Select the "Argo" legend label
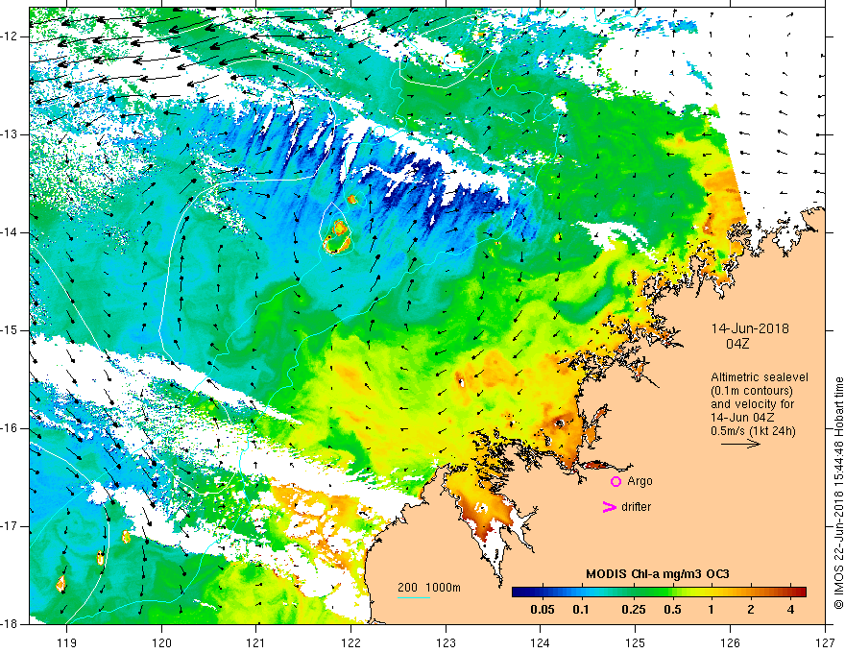This screenshot has height=653, width=845. click(x=640, y=481)
